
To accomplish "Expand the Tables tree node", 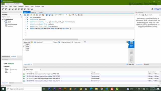I will pyautogui.click(x=5, y=21).
